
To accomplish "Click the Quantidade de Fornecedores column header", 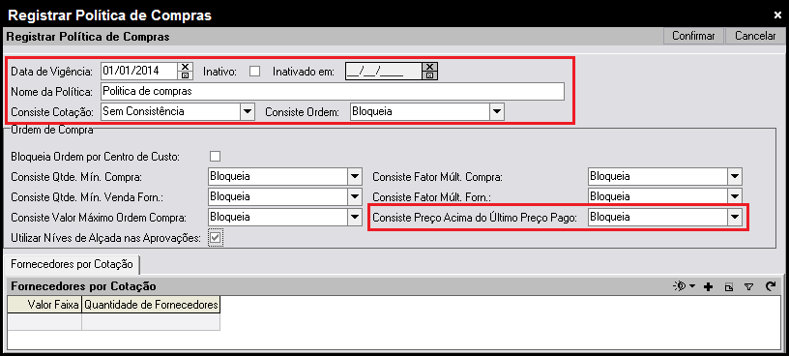I will [151, 305].
